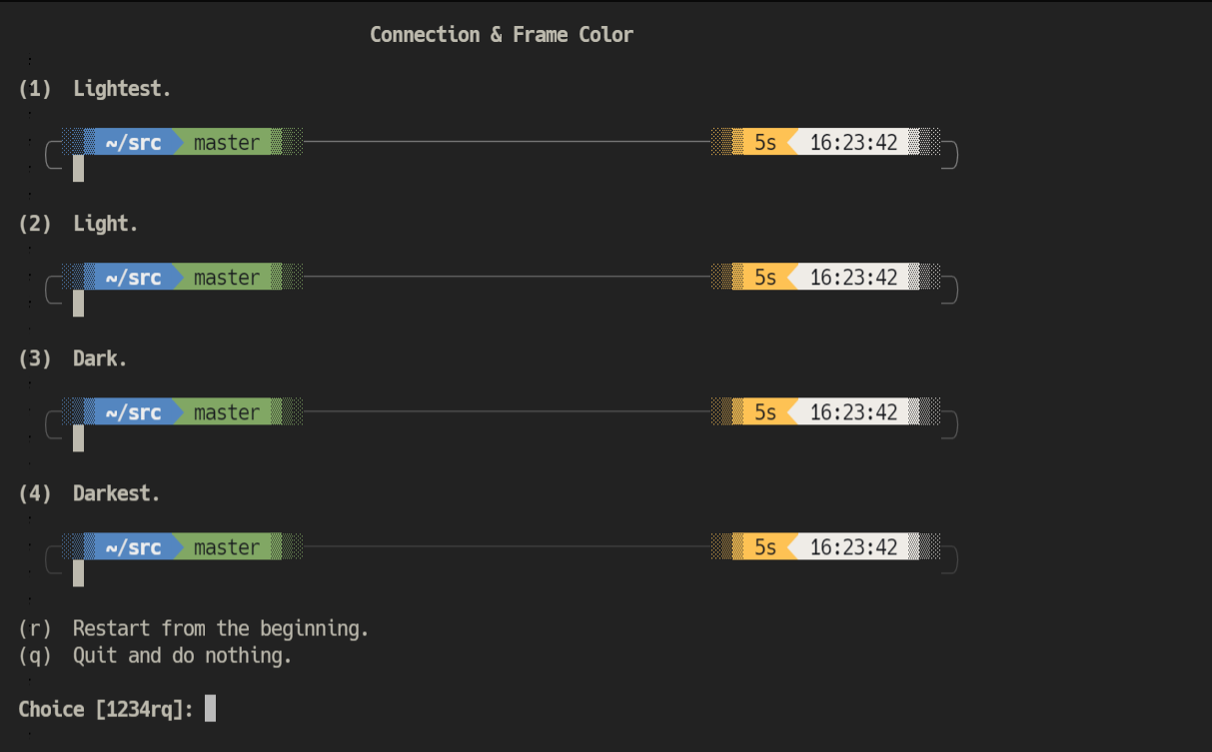Click the right frame bracket in Darkest preview

point(950,560)
